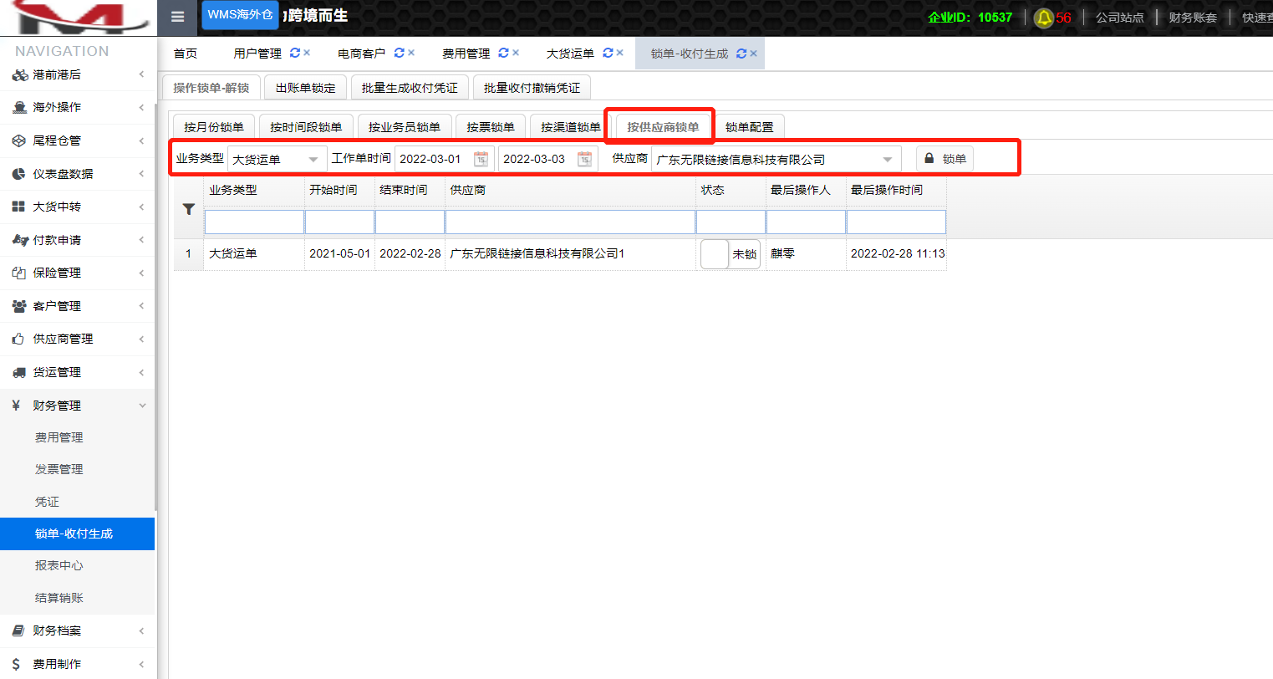Refresh the 锁单-收付生成 tab
The height and width of the screenshot is (679, 1273).
pyautogui.click(x=741, y=53)
